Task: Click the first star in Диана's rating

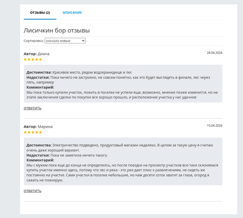Action: 25,59
